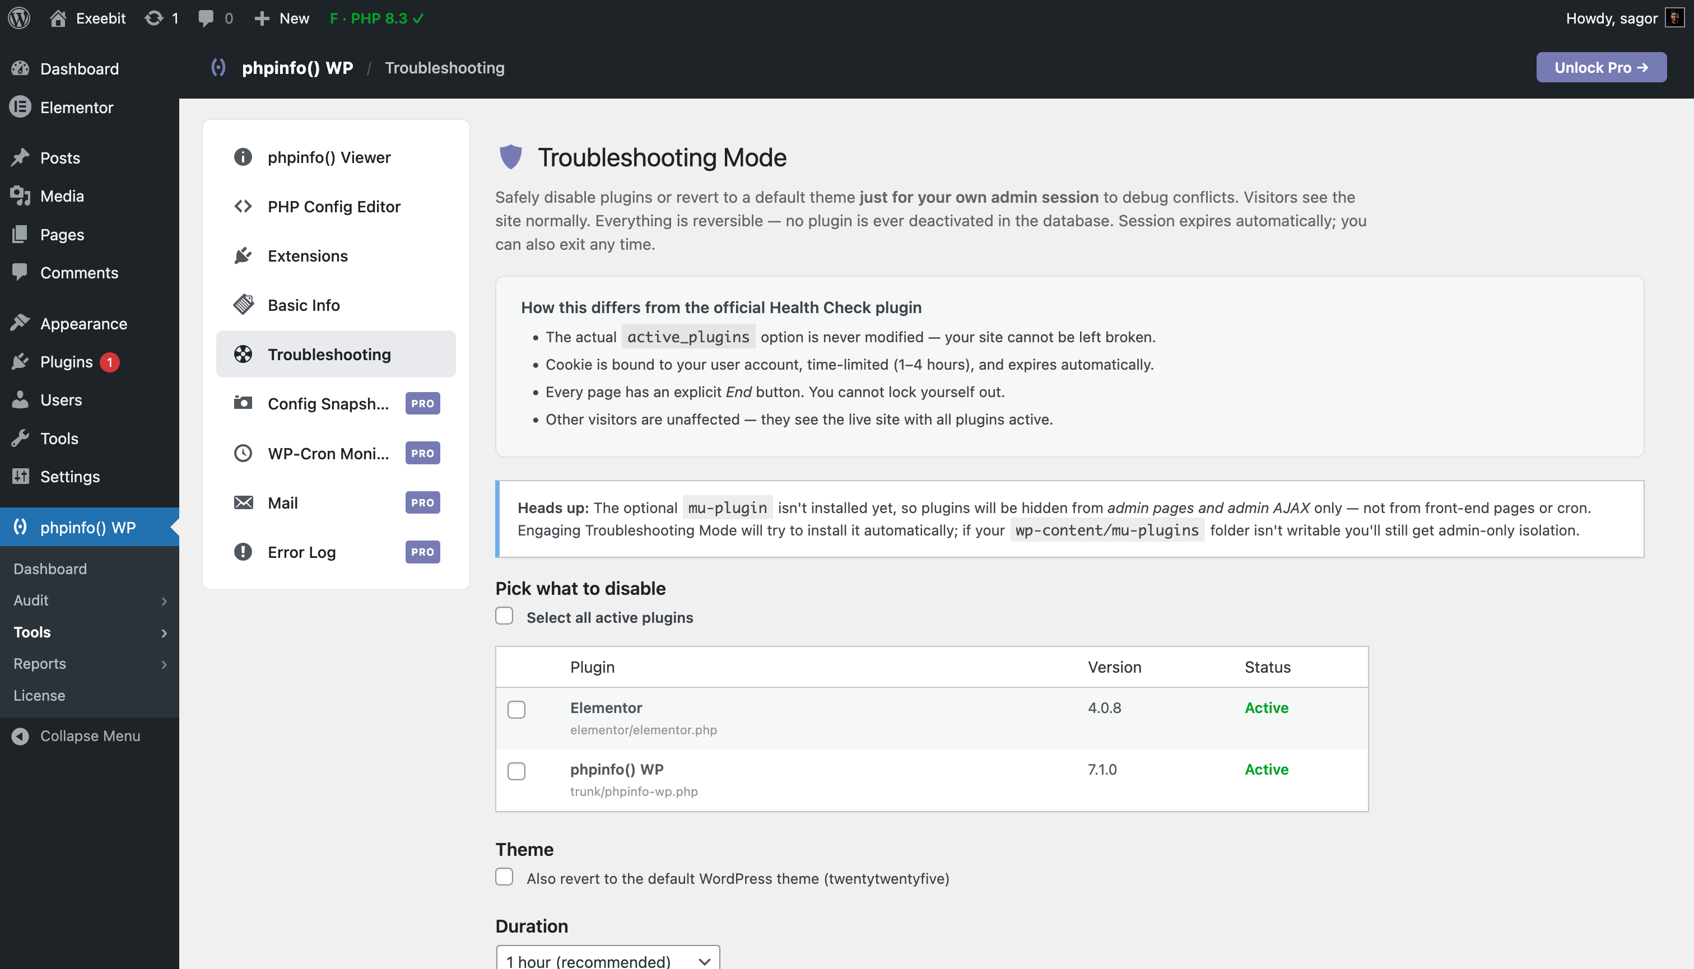The image size is (1694, 969).
Task: Open the Error Log tab label
Action: [x=301, y=552]
